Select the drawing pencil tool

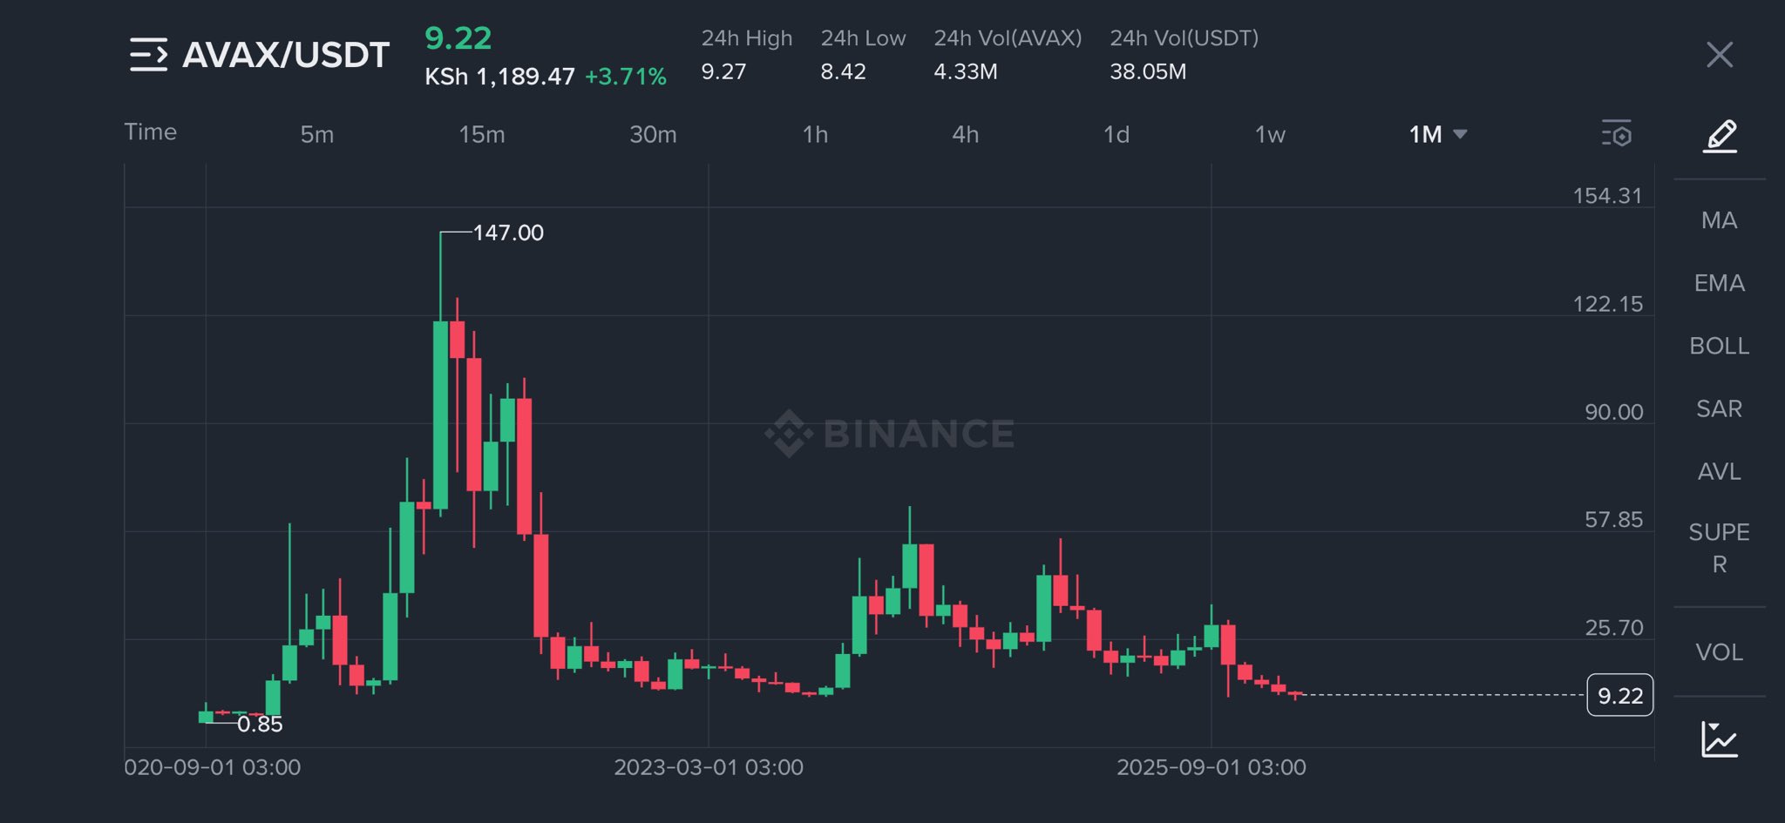tap(1720, 136)
